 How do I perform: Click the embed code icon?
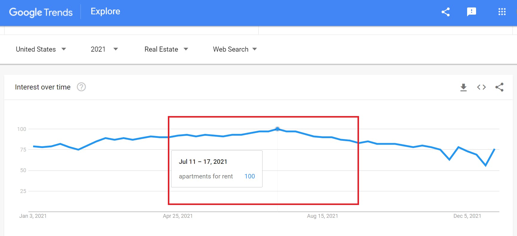coord(481,87)
